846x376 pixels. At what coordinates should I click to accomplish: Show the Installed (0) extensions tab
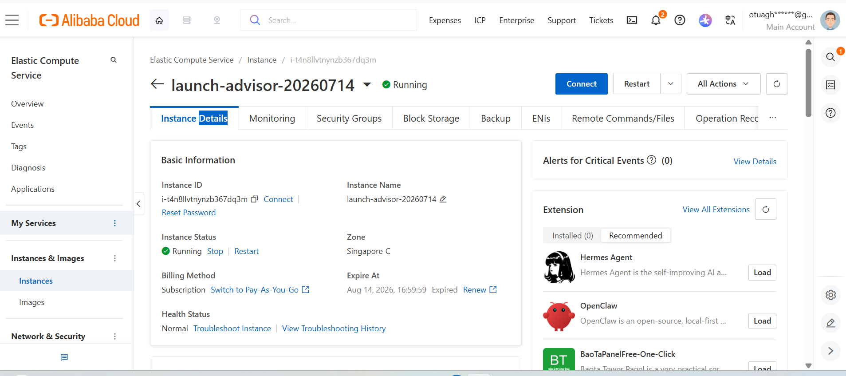tap(572, 236)
